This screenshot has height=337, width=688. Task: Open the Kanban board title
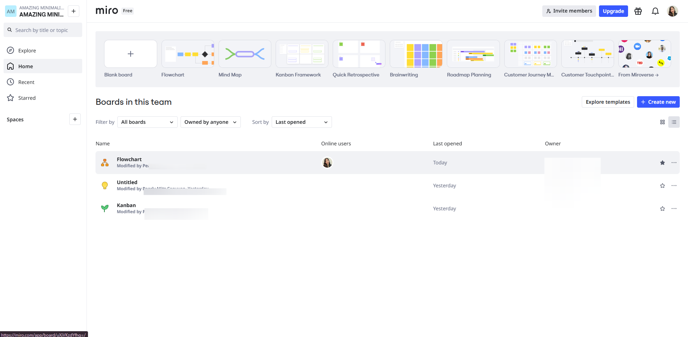click(x=126, y=205)
